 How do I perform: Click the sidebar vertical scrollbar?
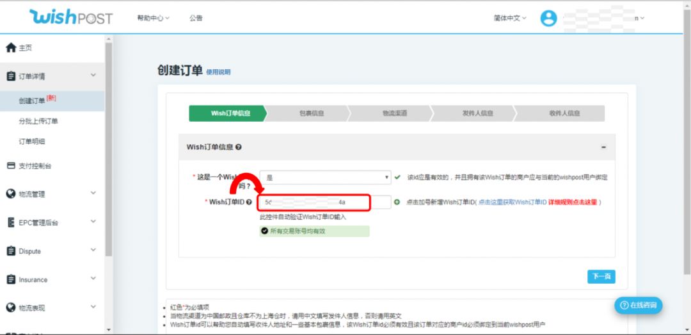coord(108,149)
